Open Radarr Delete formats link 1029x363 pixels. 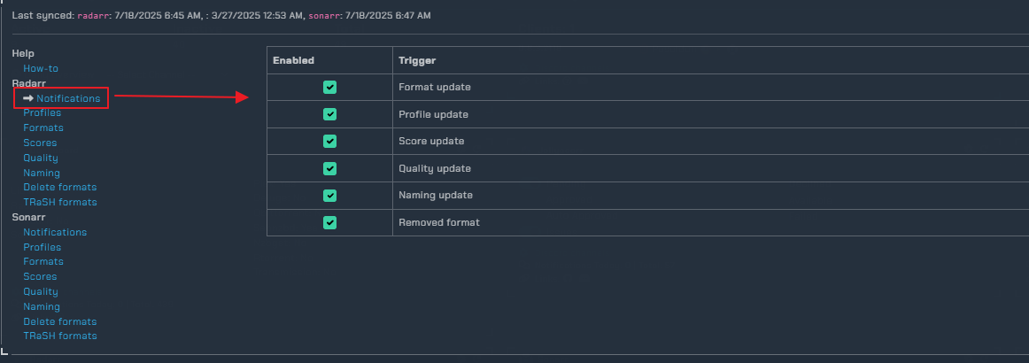pos(59,187)
